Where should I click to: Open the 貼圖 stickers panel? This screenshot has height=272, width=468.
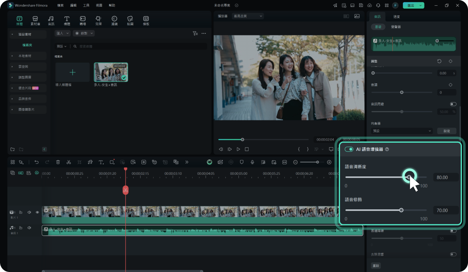point(130,21)
